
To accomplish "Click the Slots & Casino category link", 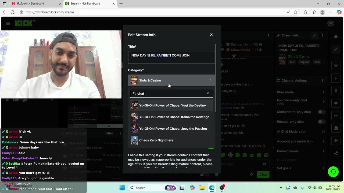I will (298, 57).
